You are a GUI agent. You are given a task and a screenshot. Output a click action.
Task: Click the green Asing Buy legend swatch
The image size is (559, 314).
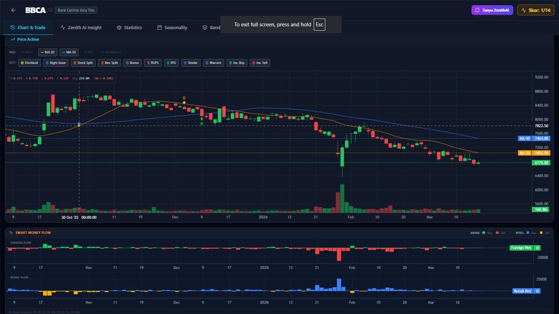click(x=484, y=233)
